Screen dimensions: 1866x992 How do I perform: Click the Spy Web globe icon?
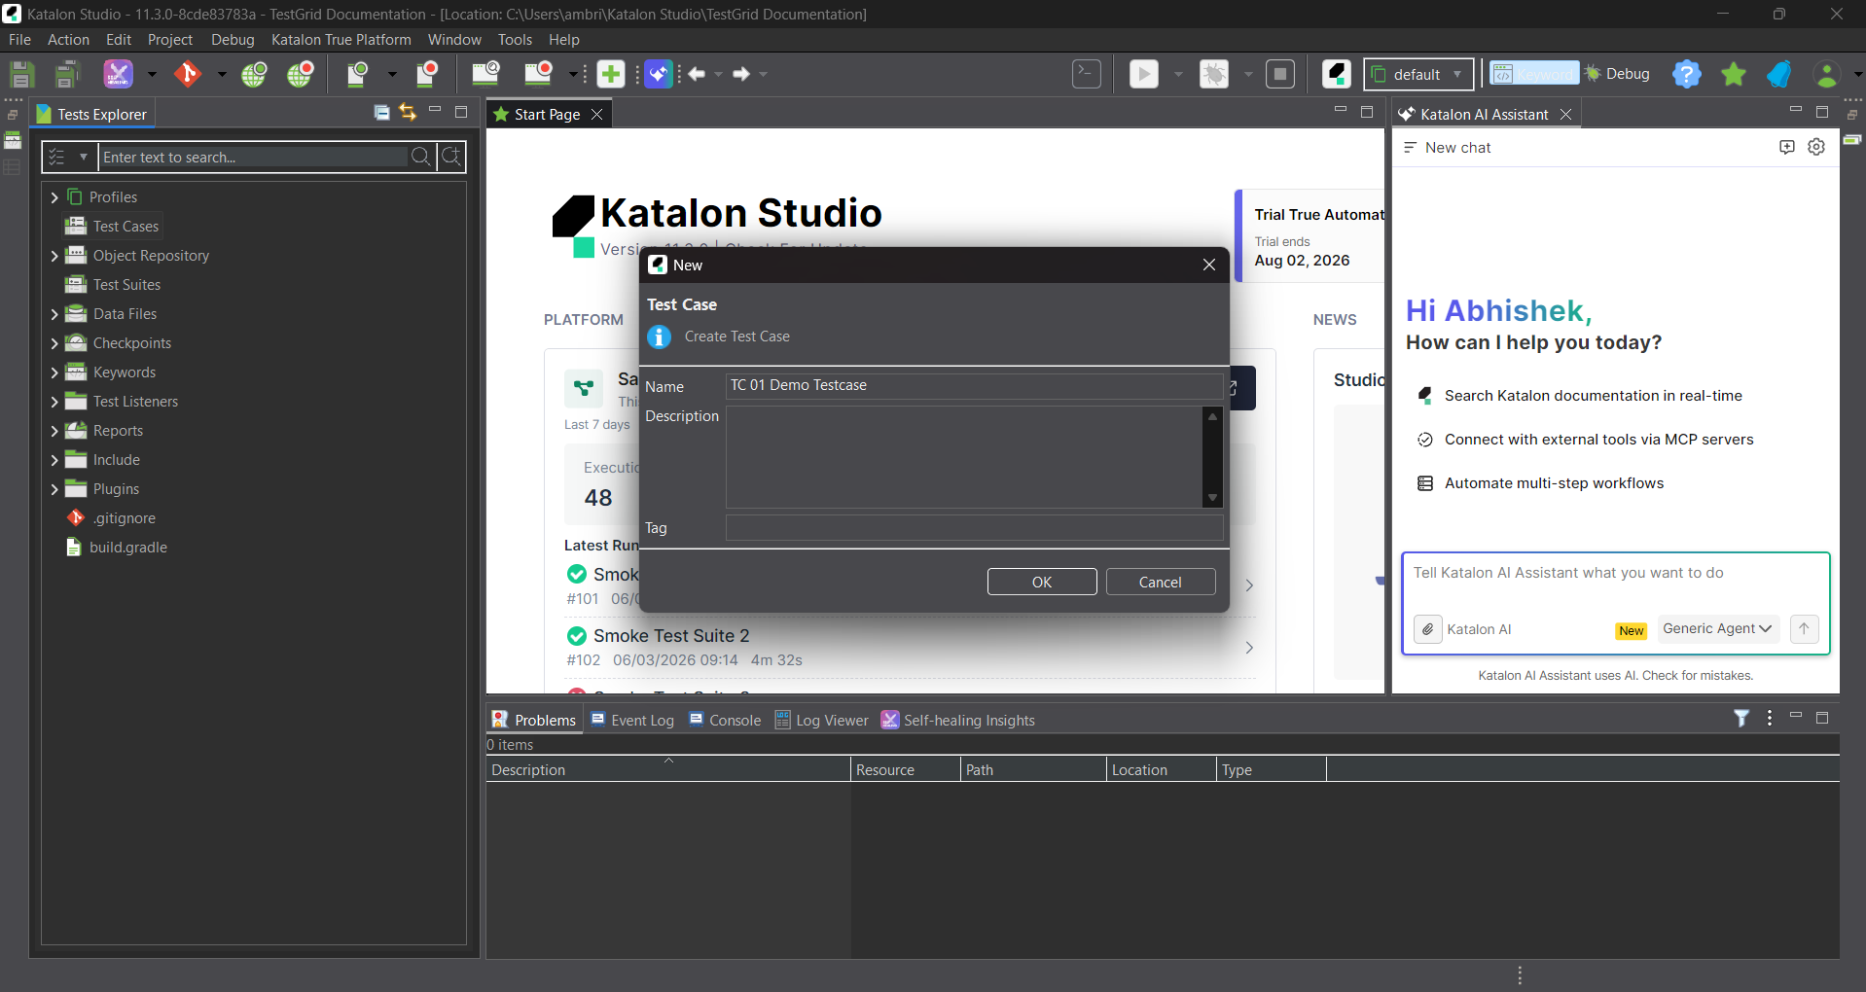[255, 74]
